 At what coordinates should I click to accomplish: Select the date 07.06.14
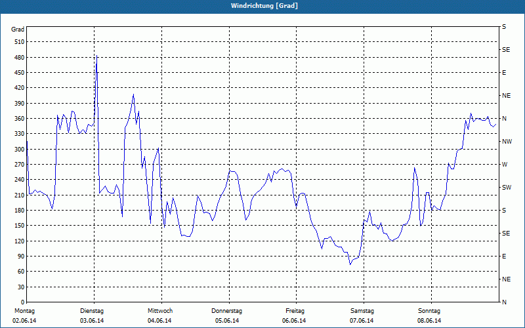pos(362,321)
